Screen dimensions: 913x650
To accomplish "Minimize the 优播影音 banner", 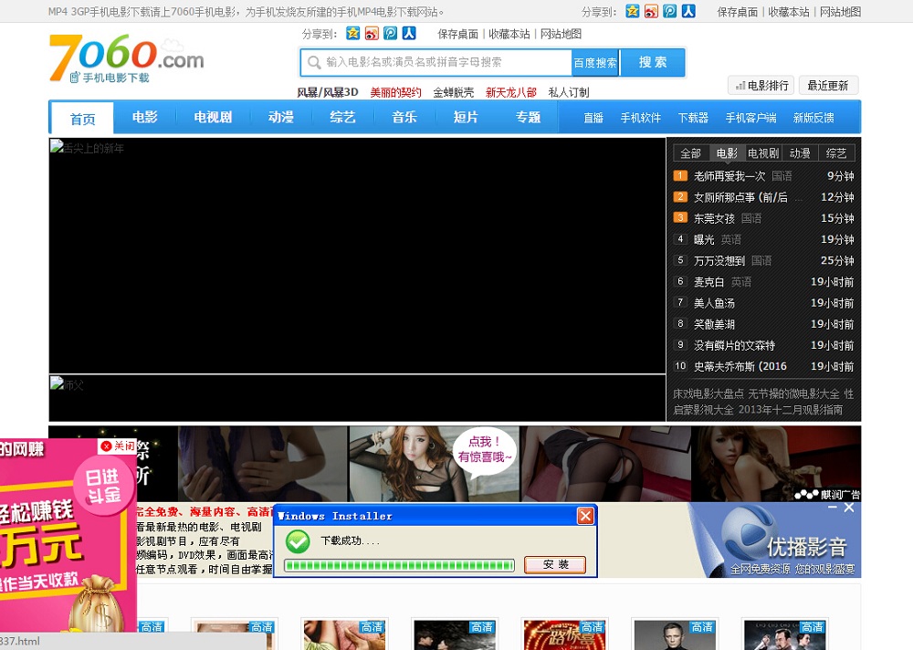I will (x=833, y=508).
